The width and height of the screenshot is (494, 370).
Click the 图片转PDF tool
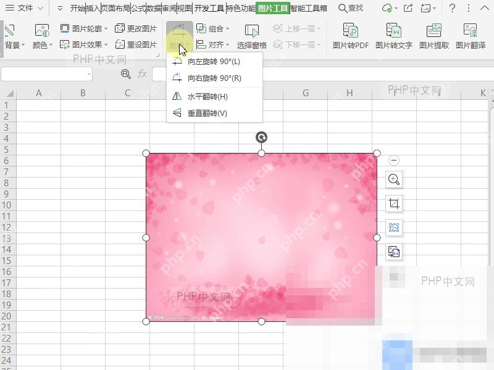pos(351,37)
